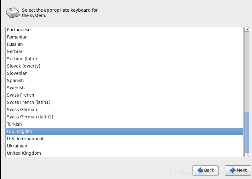Click the blue Back arrow icon
Image resolution: width=252 pixels, height=179 pixels.
pos(200,170)
